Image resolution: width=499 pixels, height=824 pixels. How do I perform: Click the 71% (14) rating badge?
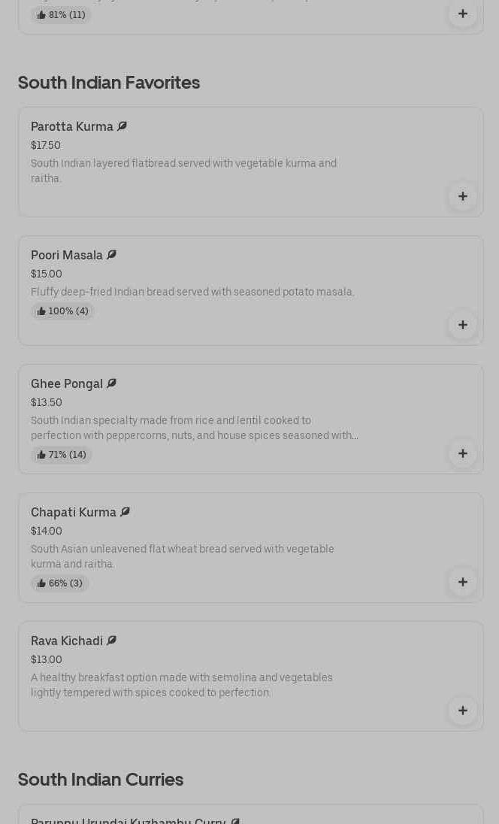(62, 455)
